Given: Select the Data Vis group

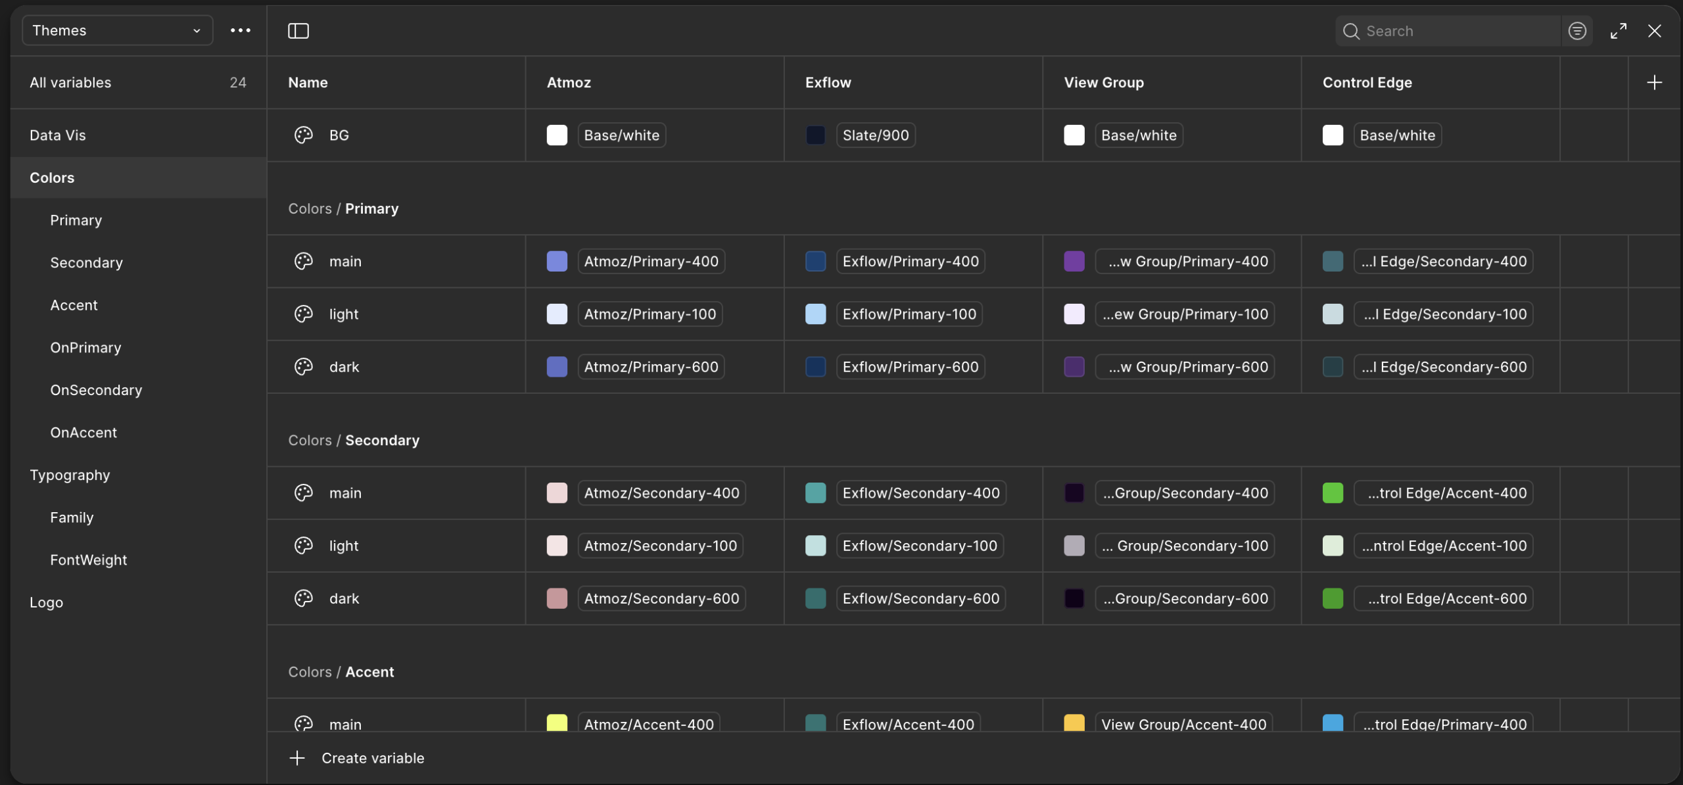Looking at the screenshot, I should (x=58, y=135).
